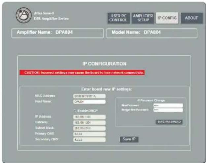
Task: Click the 'DPA Amplifier Series' title text
Action: (x=51, y=19)
